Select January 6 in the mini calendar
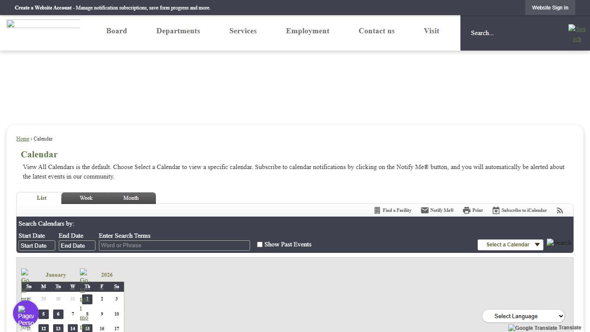This screenshot has height=332, width=590. 58,314
